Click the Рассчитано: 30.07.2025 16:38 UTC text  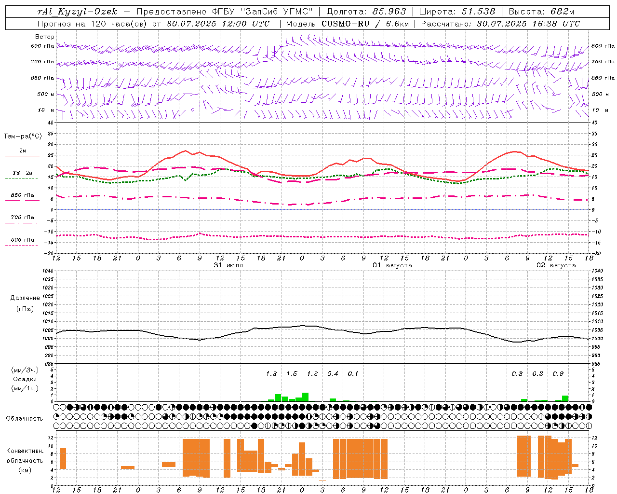pyautogui.click(x=500, y=24)
